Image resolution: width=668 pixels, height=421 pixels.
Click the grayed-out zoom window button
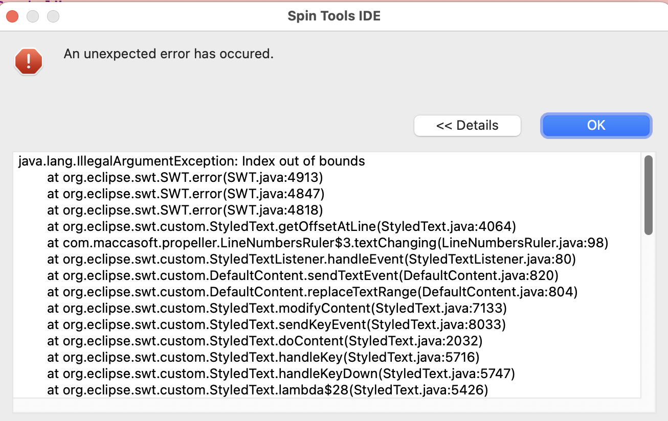pos(53,16)
